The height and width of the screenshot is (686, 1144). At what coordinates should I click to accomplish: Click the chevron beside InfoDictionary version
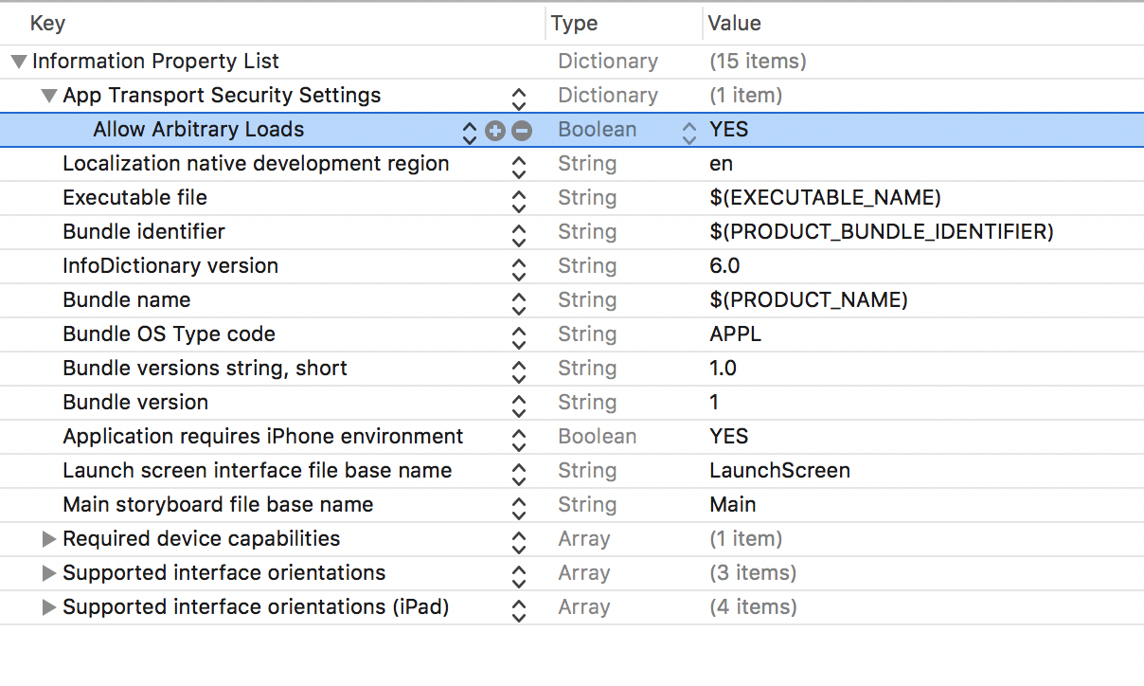click(x=519, y=266)
